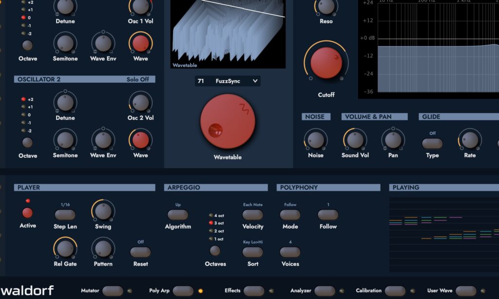Image resolution: width=499 pixels, height=299 pixels.
Task: Click the waldorf logo
Action: click(27, 290)
